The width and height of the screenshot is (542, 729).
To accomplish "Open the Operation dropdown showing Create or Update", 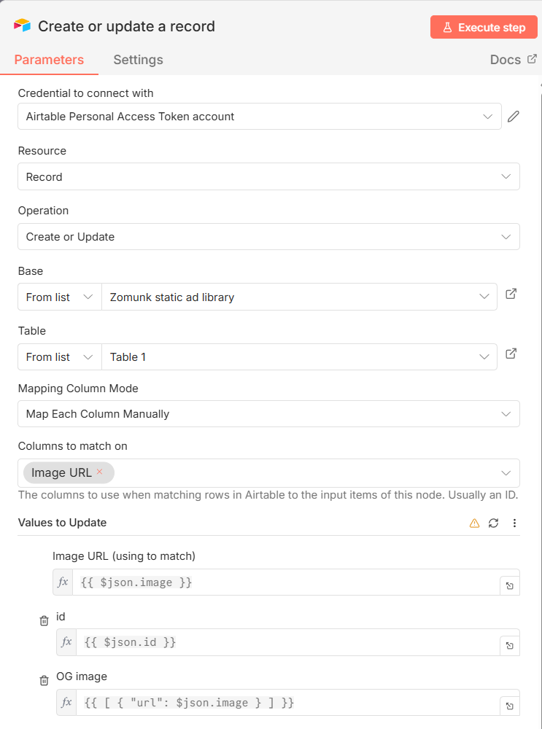I will tap(268, 237).
